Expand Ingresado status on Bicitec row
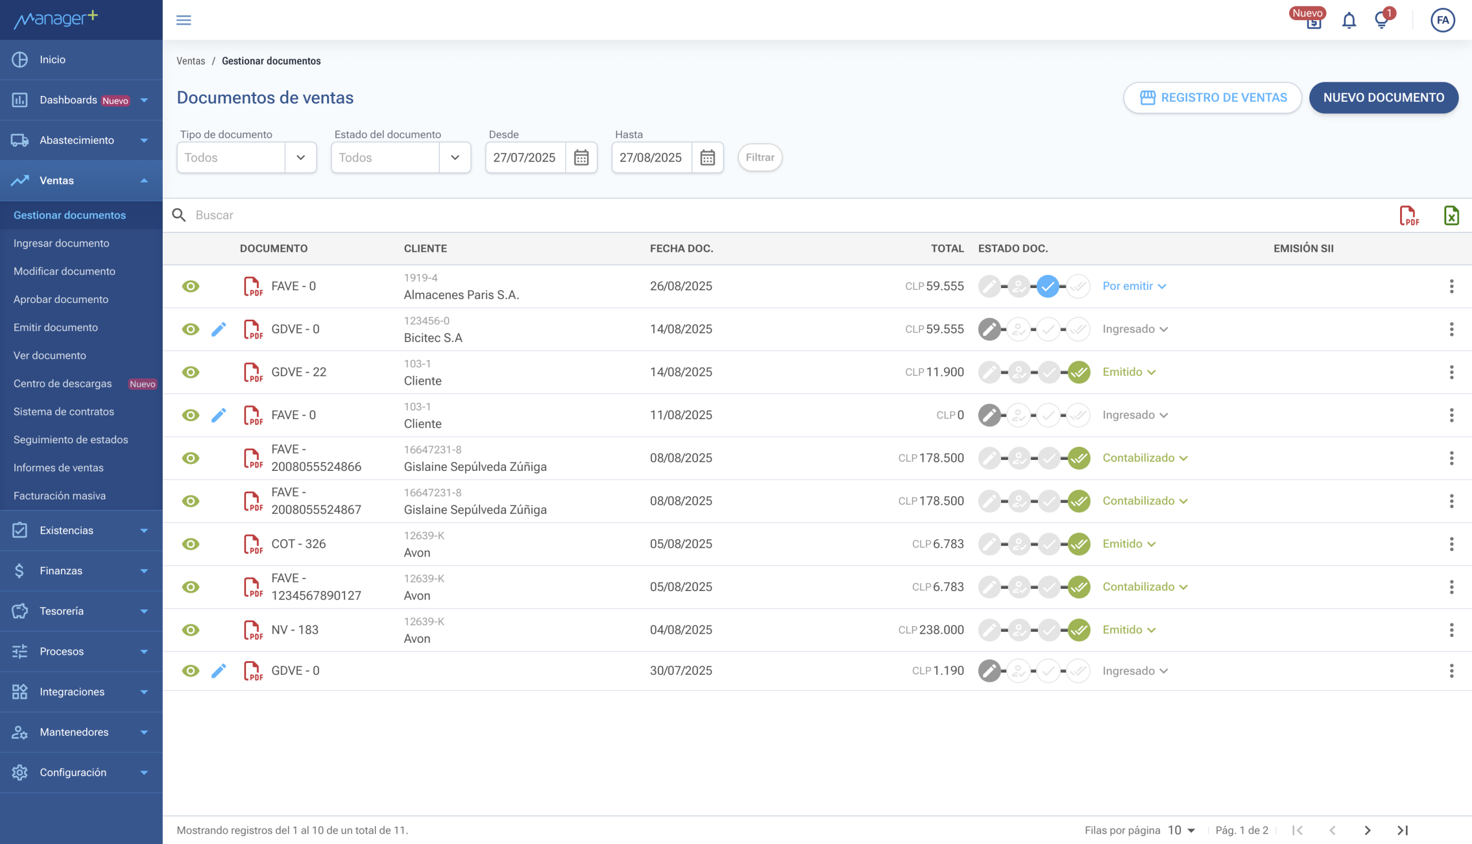Screen dimensions: 1472x844 pyautogui.click(x=1134, y=329)
